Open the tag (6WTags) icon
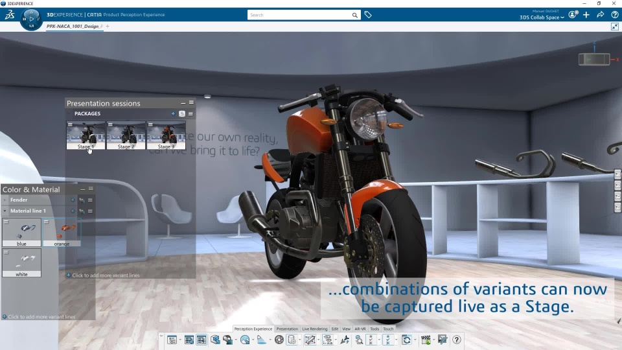Screen dimensions: 622x350 pos(368,15)
